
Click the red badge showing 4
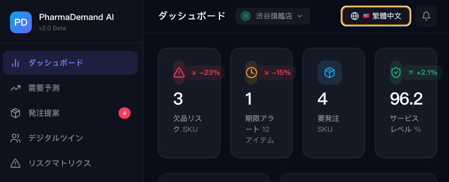pyautogui.click(x=124, y=113)
